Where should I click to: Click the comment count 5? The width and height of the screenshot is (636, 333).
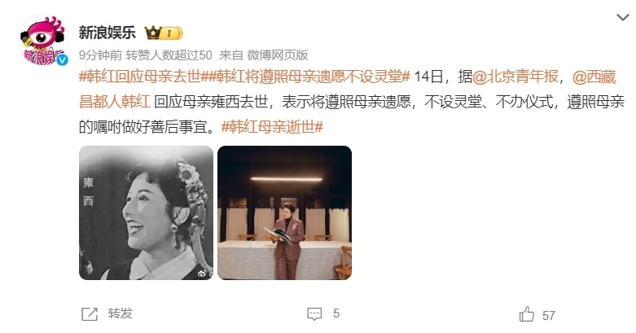tap(336, 313)
